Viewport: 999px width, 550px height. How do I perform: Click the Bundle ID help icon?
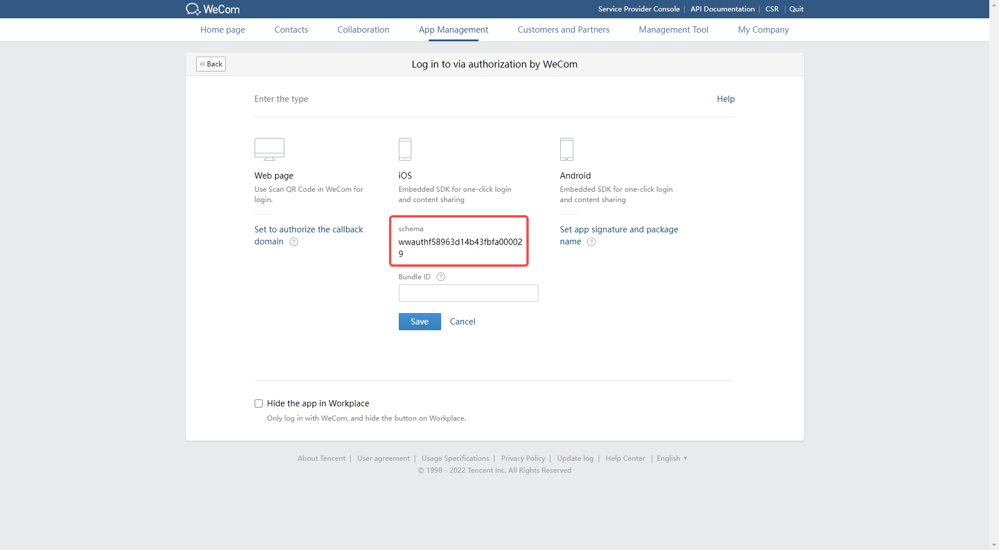pos(440,276)
